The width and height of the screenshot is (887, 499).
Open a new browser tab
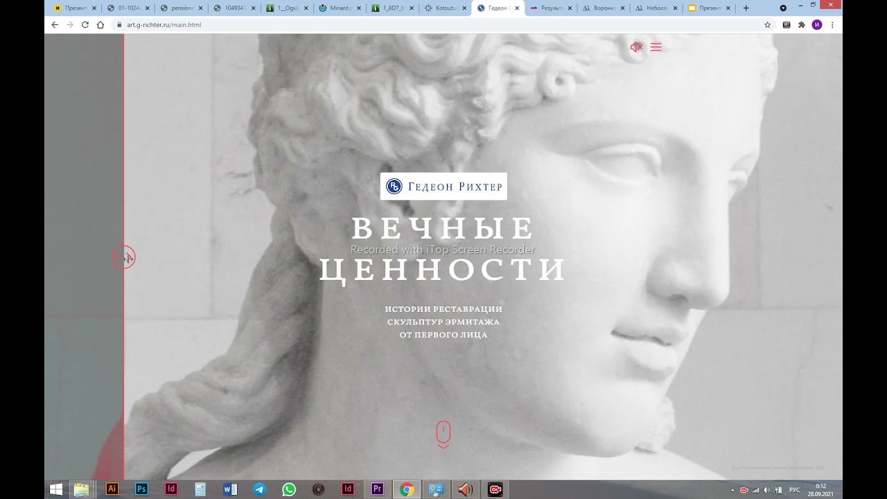click(746, 8)
